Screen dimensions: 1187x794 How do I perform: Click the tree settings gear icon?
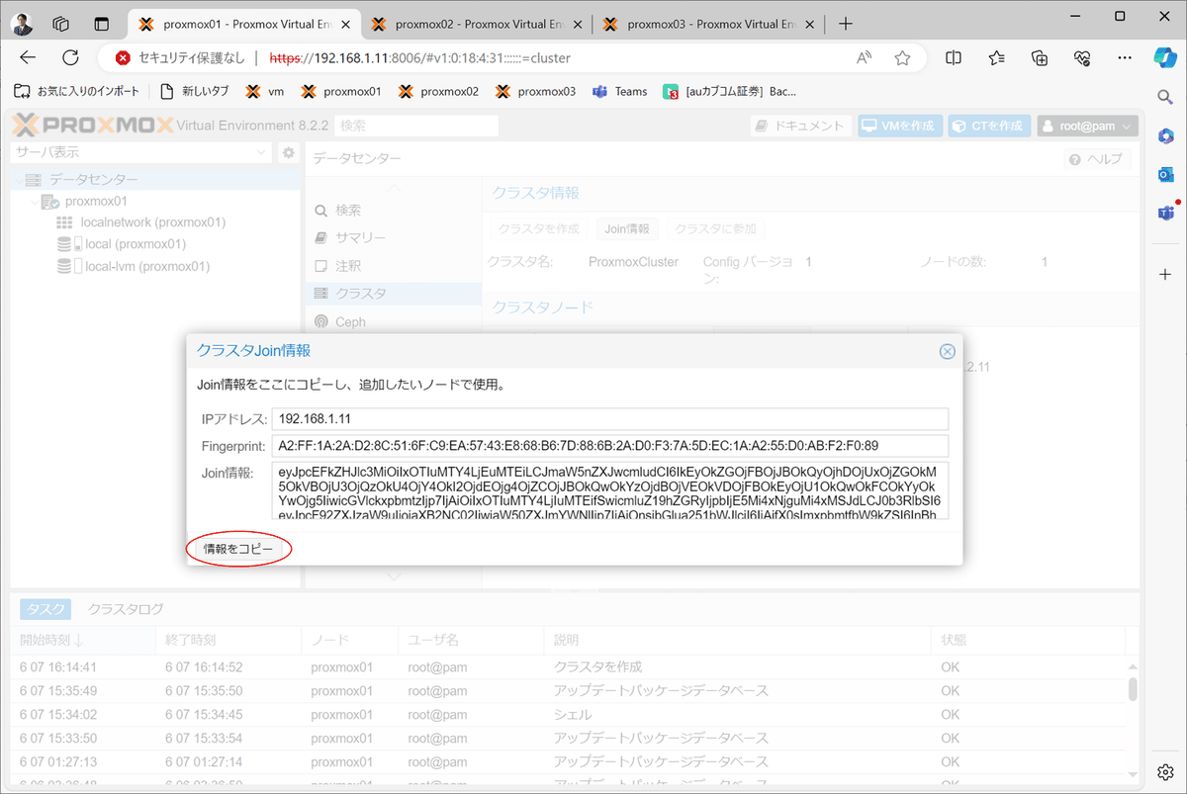pyautogui.click(x=288, y=152)
